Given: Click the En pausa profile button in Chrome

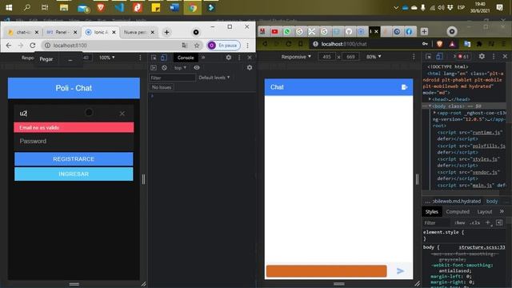Looking at the screenshot, I should point(224,46).
